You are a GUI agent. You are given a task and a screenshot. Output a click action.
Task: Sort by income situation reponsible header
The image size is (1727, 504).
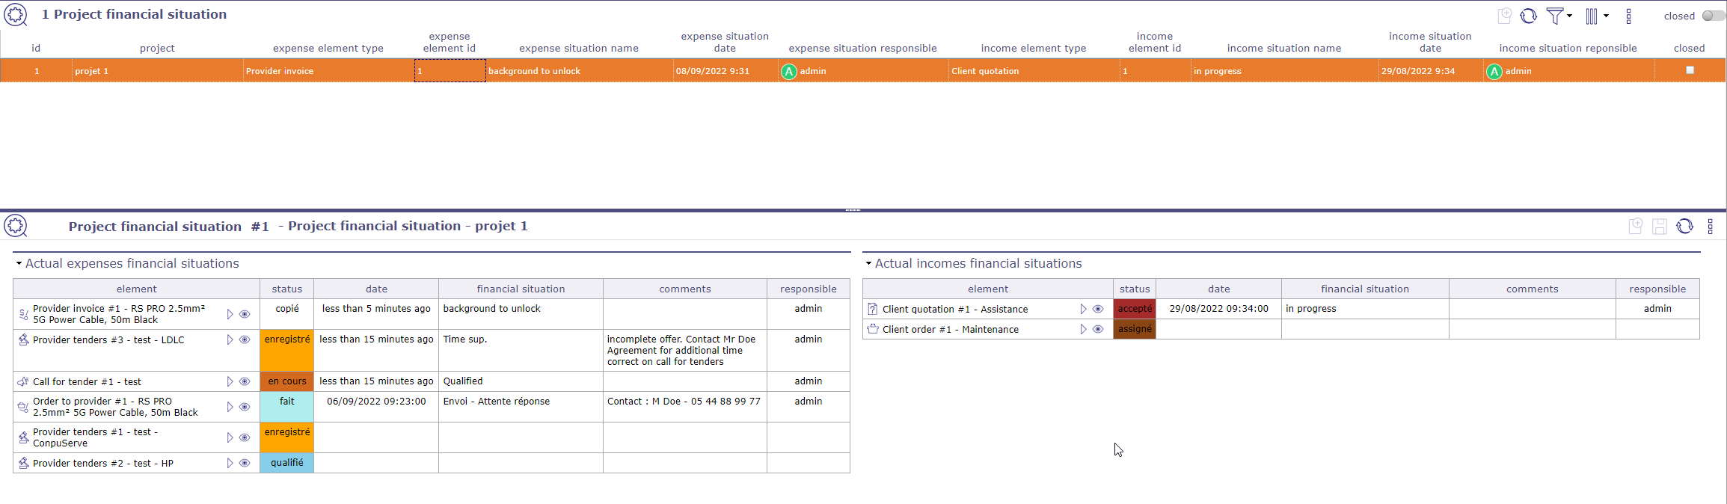click(1568, 48)
